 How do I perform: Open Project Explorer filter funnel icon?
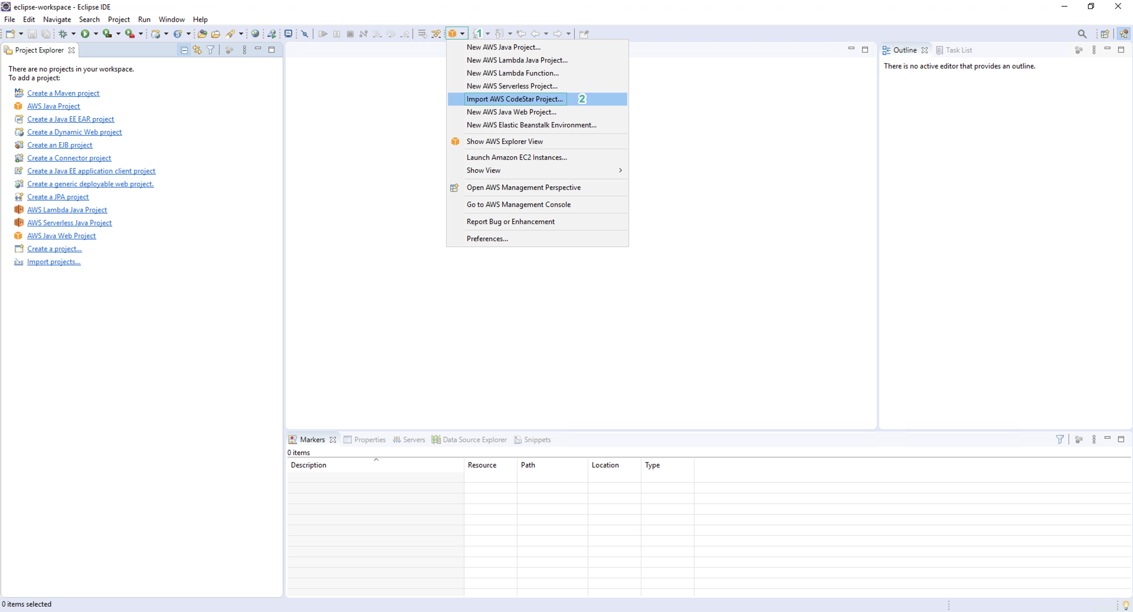[211, 50]
